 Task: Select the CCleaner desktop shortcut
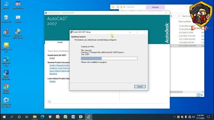point(6,32)
